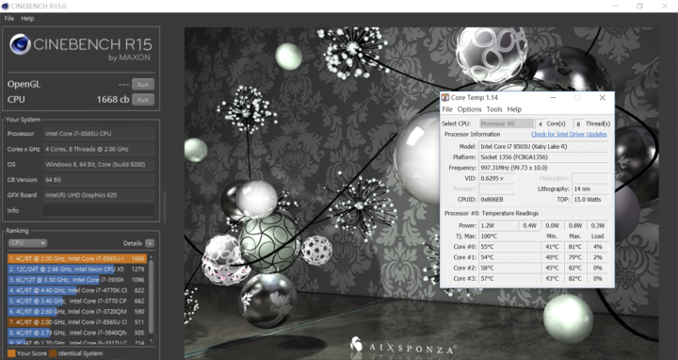
Task: Click Core #0 temperature 55°C
Action: pos(508,247)
